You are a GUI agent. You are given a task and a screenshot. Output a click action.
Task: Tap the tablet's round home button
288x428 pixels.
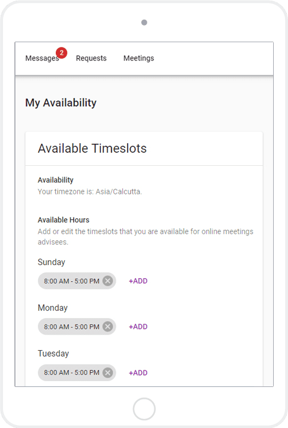[x=144, y=409]
